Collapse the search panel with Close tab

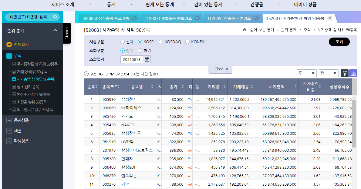coord(221,69)
